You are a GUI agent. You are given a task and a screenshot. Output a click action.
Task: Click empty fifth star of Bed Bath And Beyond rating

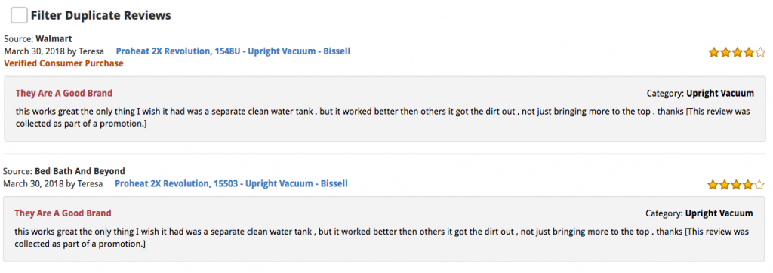point(759,185)
